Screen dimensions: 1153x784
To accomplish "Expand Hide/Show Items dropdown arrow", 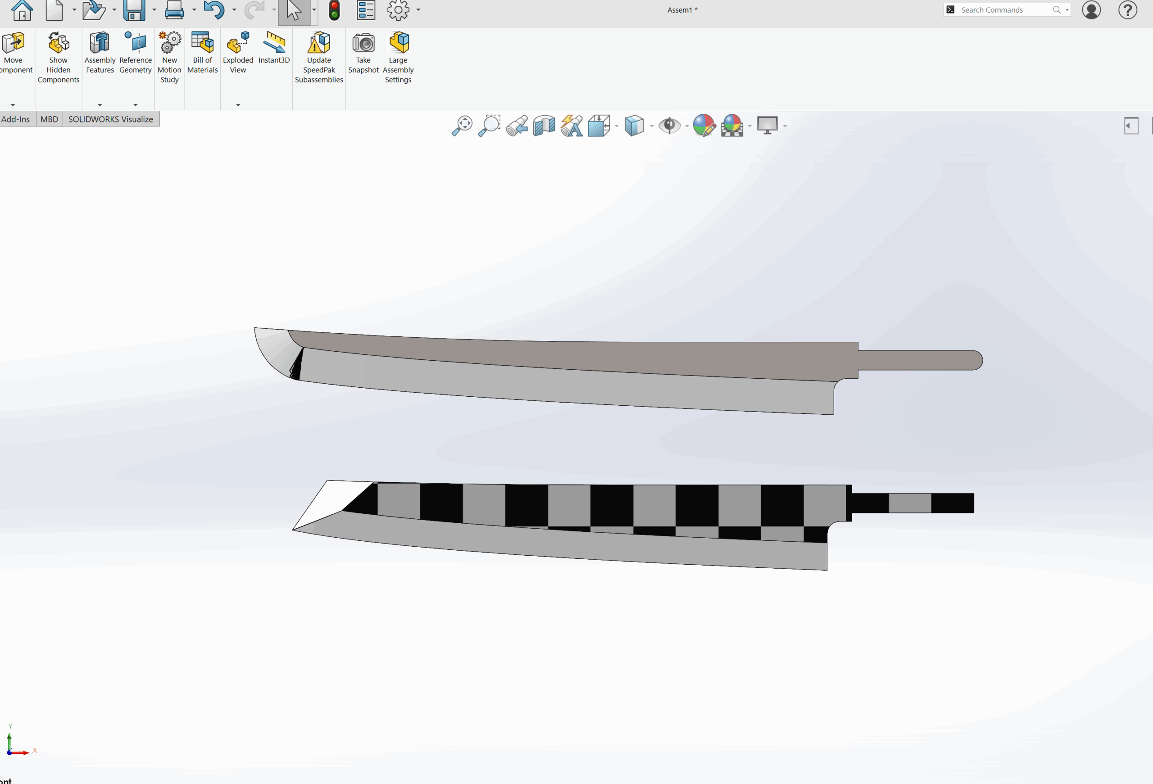I will [687, 126].
